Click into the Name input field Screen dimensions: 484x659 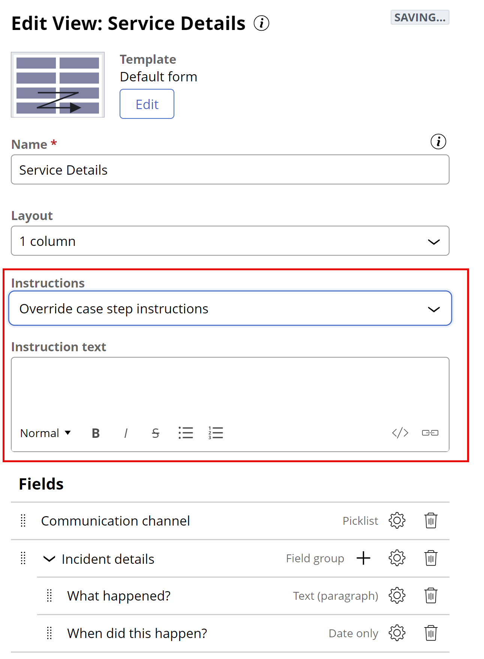click(x=230, y=170)
